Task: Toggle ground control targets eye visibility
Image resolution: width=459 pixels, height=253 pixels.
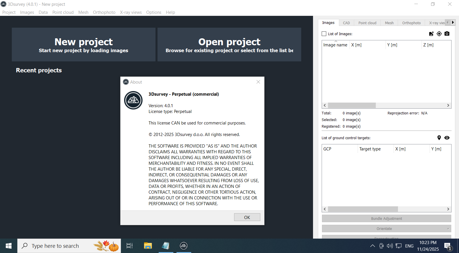Action: [447, 138]
